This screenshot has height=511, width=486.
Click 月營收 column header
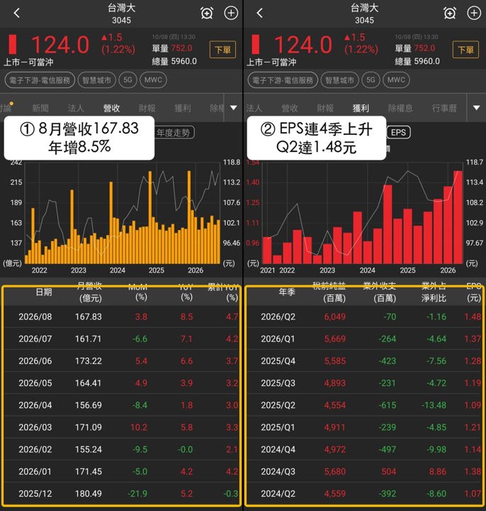pos(90,292)
